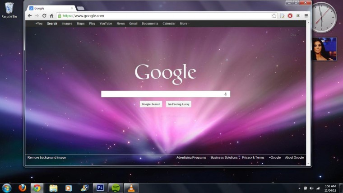The image size is (343, 193).
Task: Select the Google tab
Action: coord(51,8)
